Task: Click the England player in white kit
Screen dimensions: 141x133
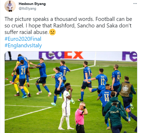Action: (67, 106)
